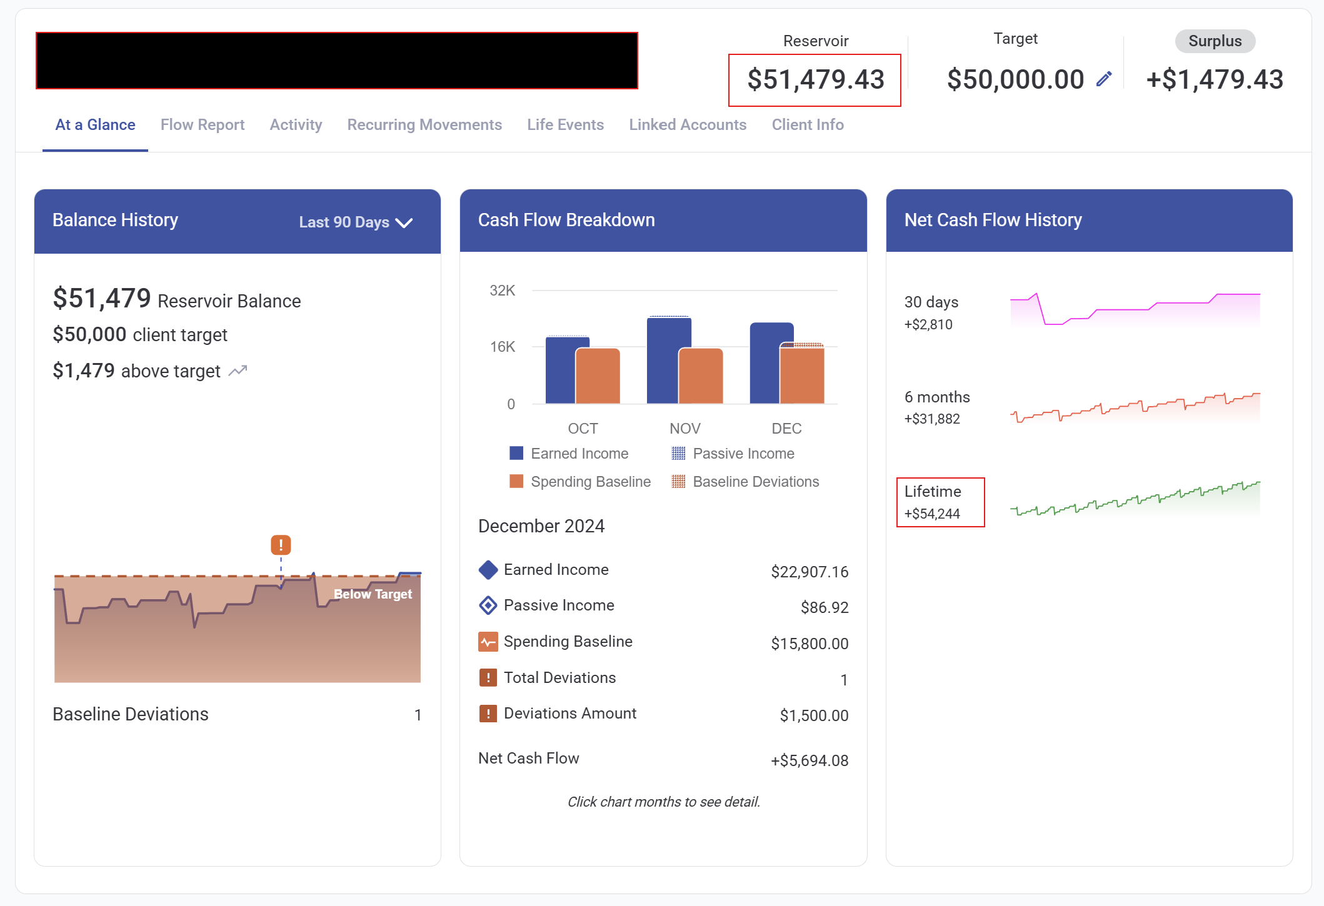Click the trending-up arrow next to above target

238,371
